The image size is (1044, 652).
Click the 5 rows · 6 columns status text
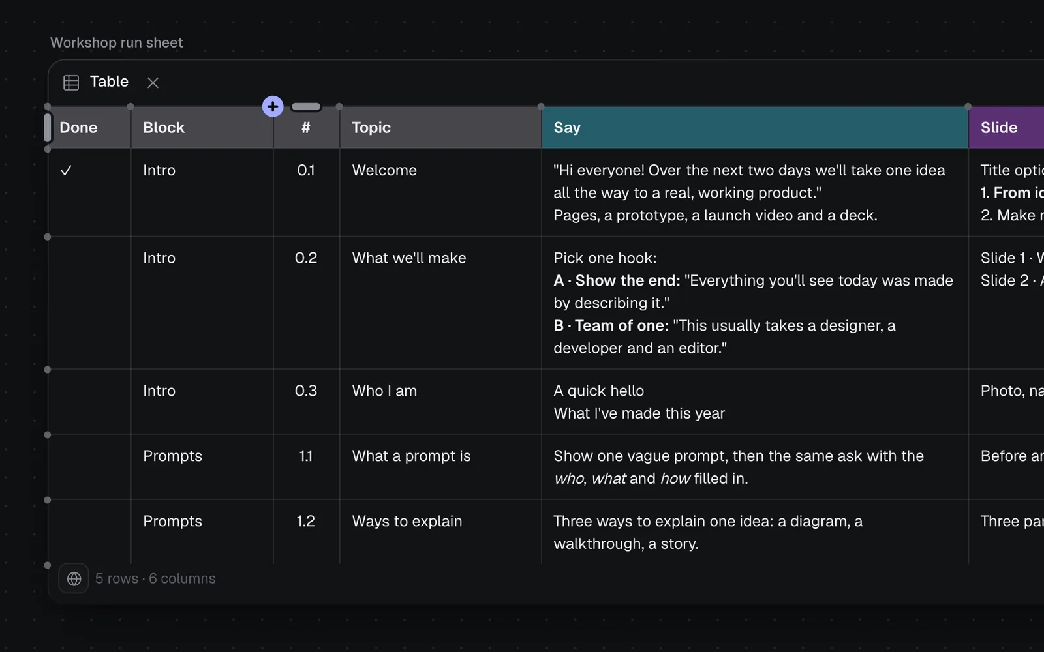click(155, 578)
